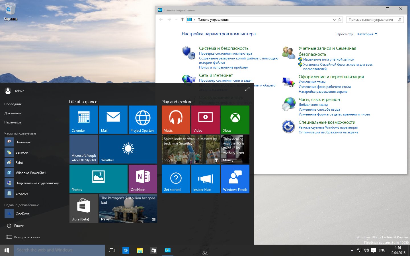The image size is (410, 256).
Task: Click the Control Panel search field
Action: click(x=375, y=20)
